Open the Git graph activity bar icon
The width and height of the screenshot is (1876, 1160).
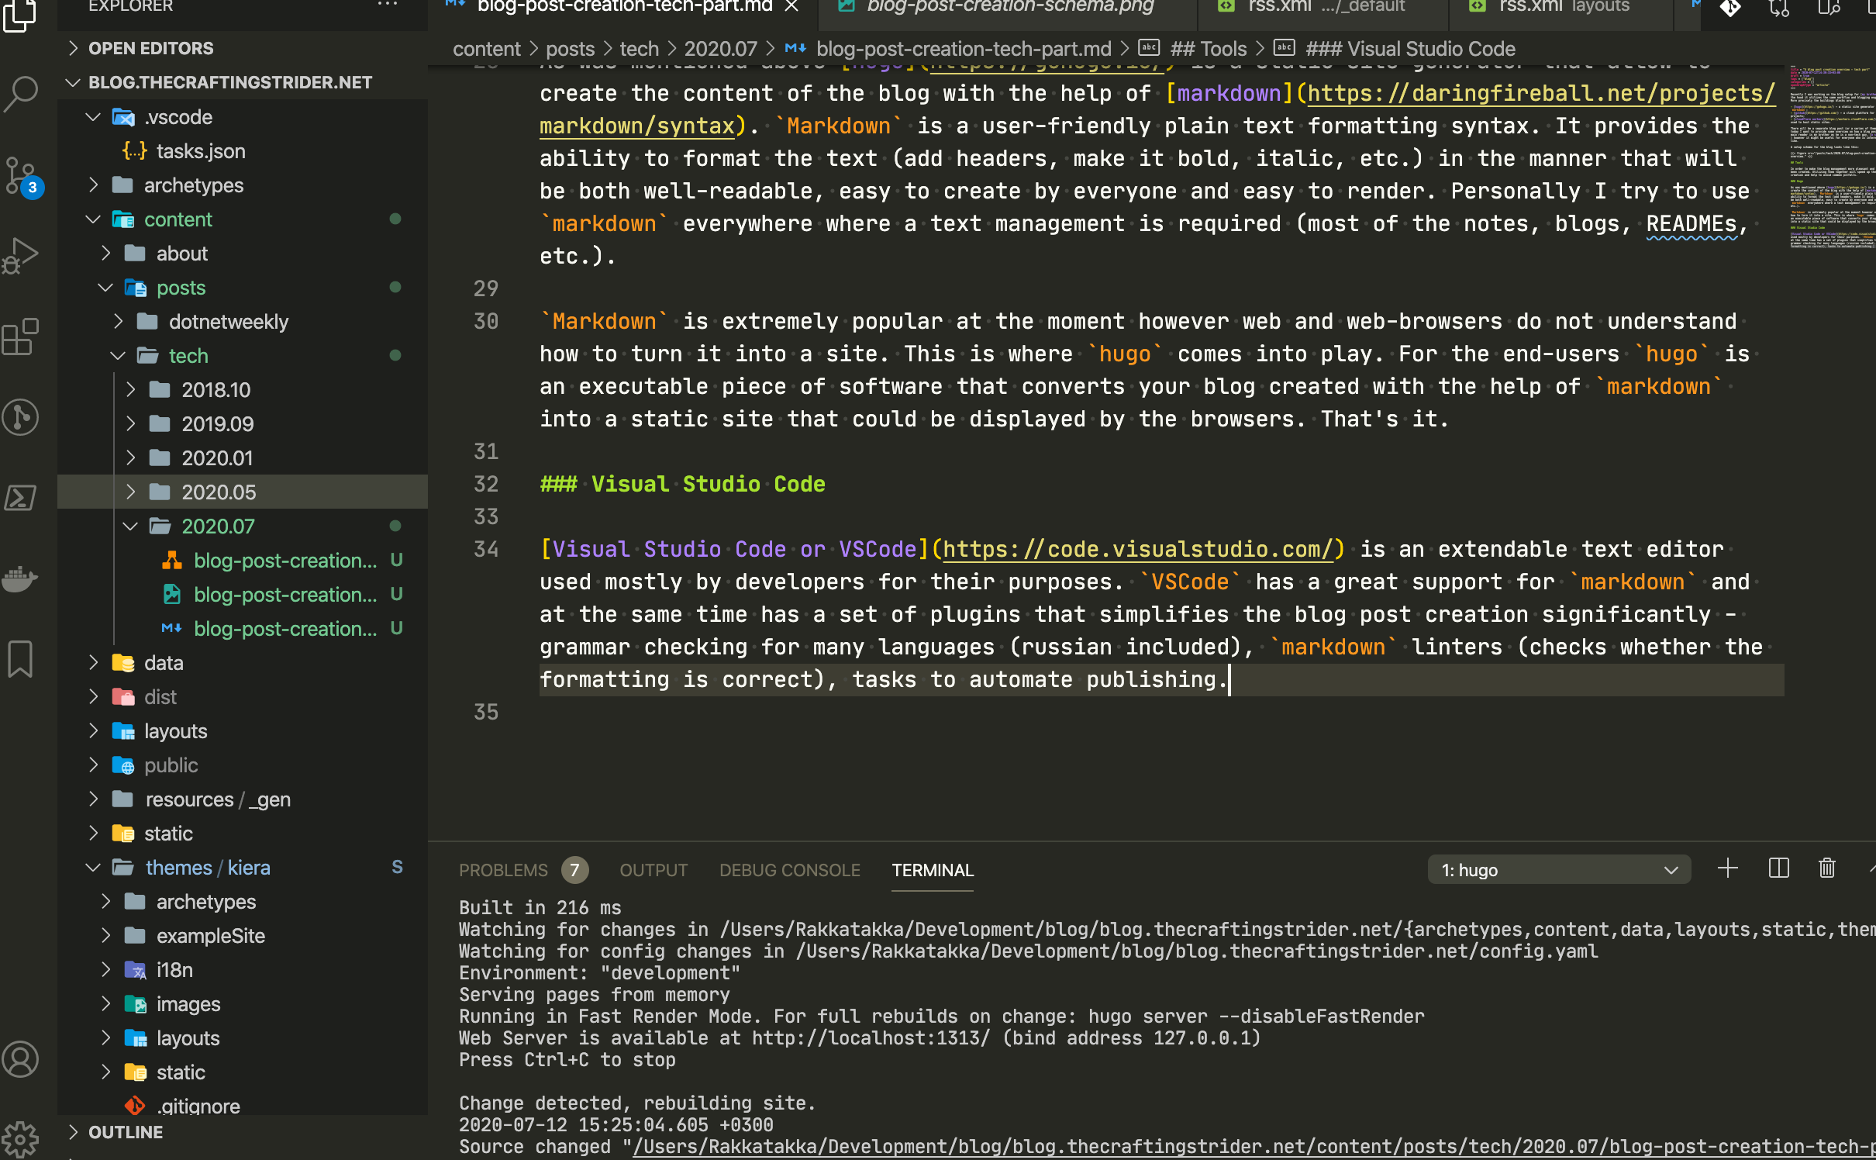click(20, 417)
